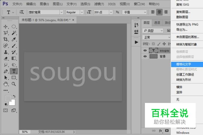Select the Hand tool

coord(6,84)
